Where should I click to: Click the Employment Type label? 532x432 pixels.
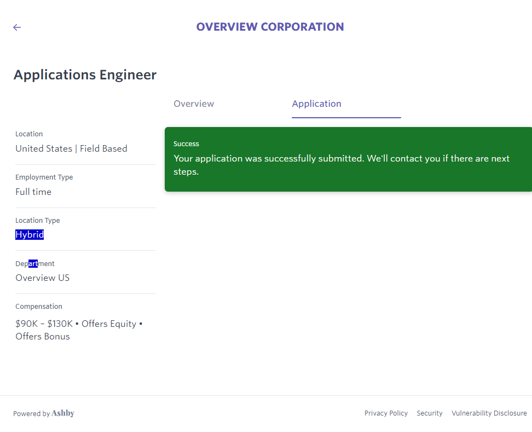tap(44, 177)
